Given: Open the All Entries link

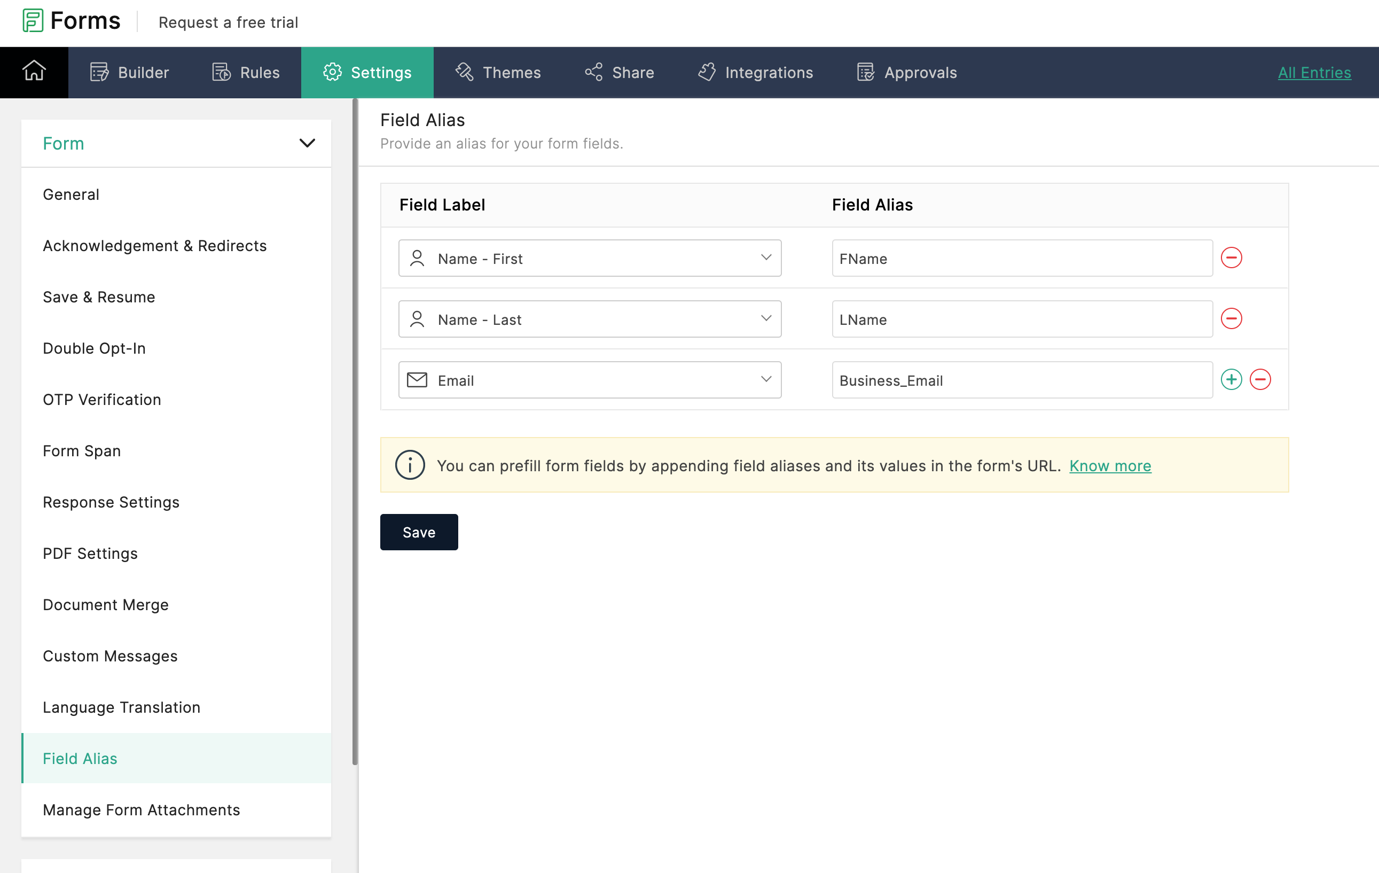Looking at the screenshot, I should [x=1314, y=73].
